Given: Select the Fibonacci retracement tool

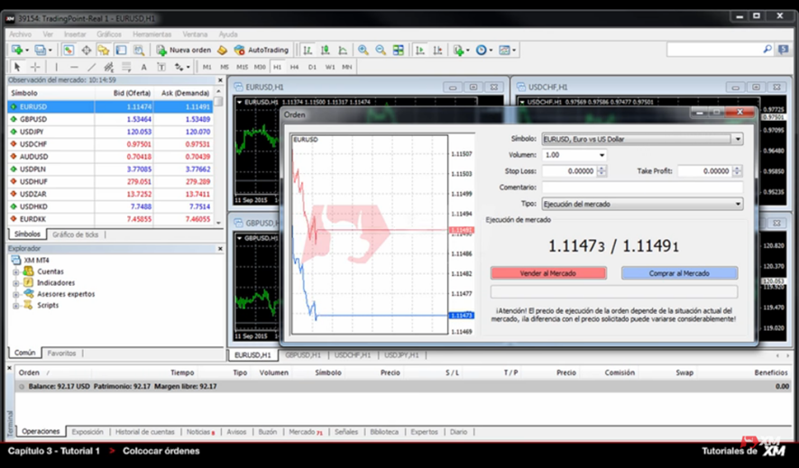Looking at the screenshot, I should (126, 67).
